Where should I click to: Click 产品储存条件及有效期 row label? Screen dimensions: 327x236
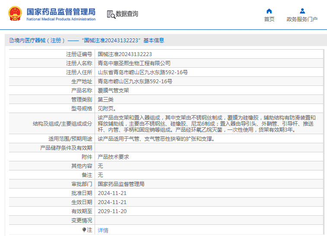tap(66, 148)
